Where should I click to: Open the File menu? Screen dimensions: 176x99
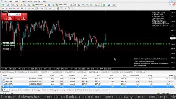(x=5, y=1)
